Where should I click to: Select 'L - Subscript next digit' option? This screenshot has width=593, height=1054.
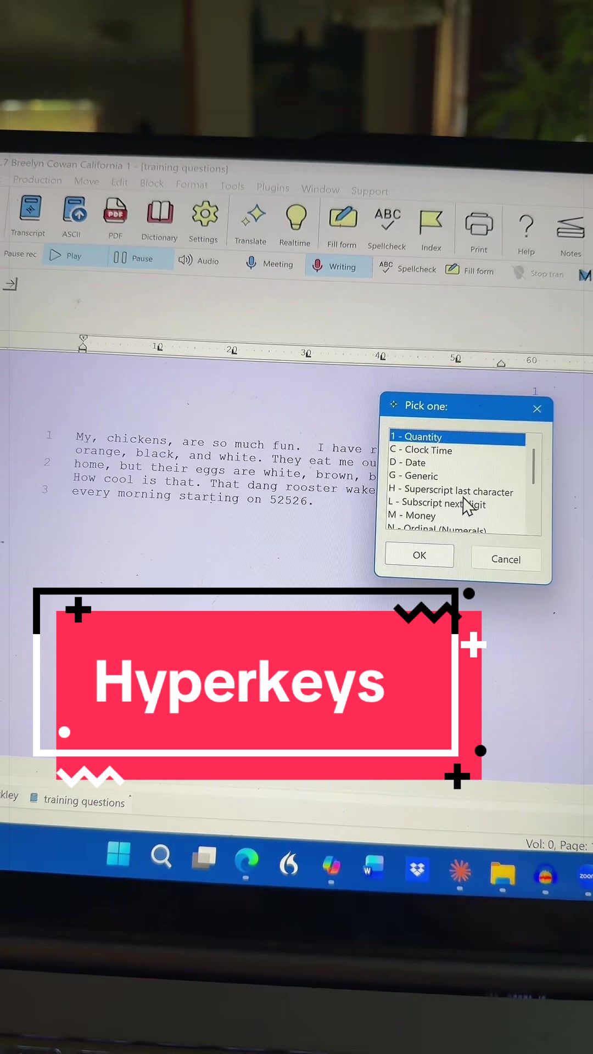pos(437,503)
